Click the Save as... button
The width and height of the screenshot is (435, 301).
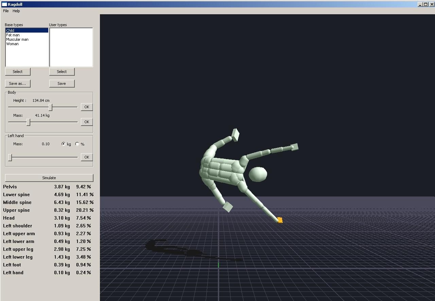point(18,83)
